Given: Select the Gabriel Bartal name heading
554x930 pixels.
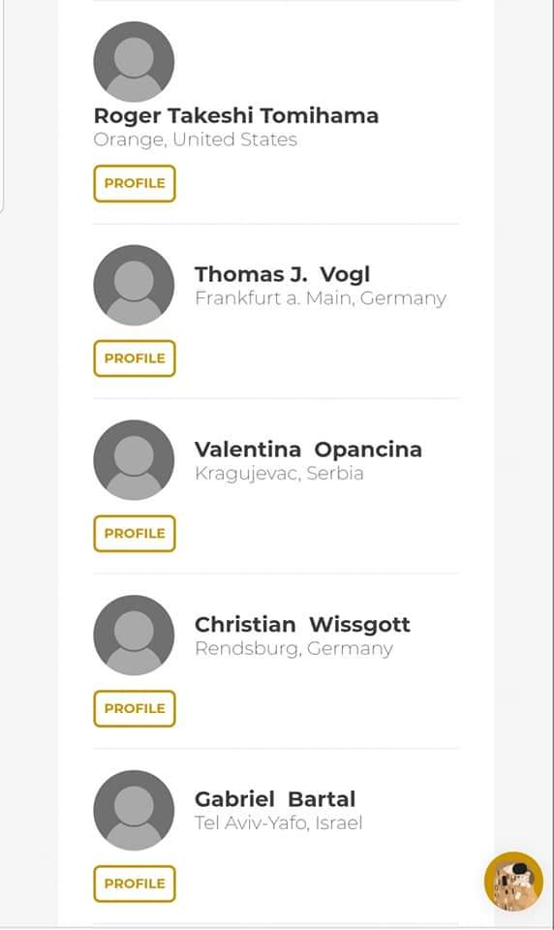Looking at the screenshot, I should (x=275, y=799).
